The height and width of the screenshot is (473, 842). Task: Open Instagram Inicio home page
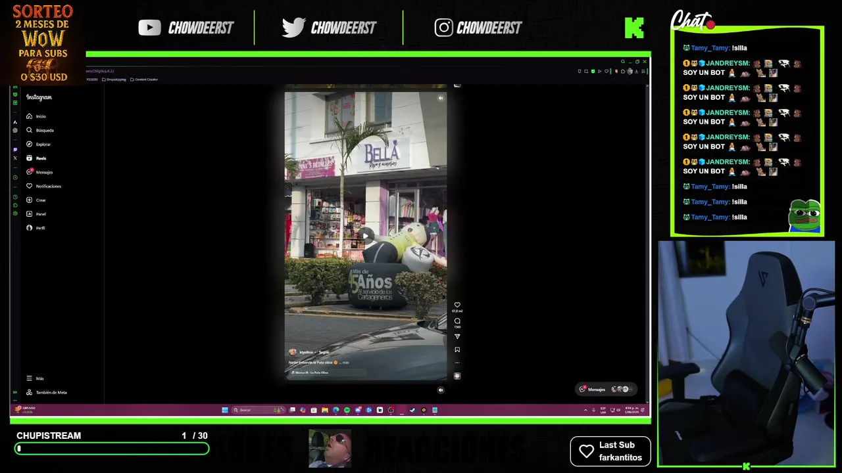[36, 116]
